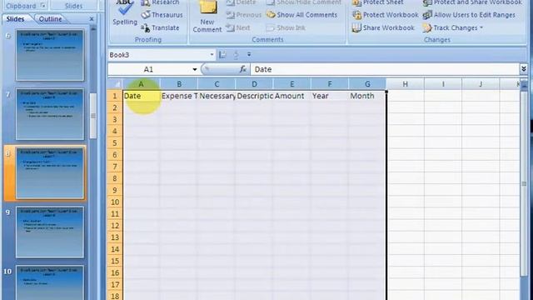Switch to the Slides tab
The image size is (533, 300).
(15, 19)
